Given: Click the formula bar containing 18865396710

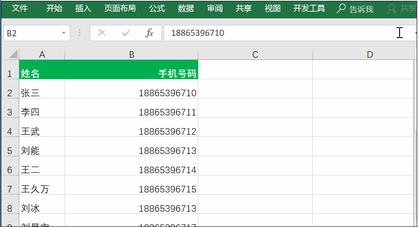Looking at the screenshot, I should (290, 33).
